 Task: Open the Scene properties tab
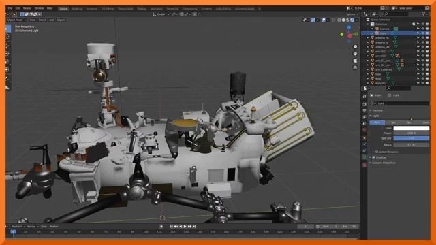click(x=364, y=123)
